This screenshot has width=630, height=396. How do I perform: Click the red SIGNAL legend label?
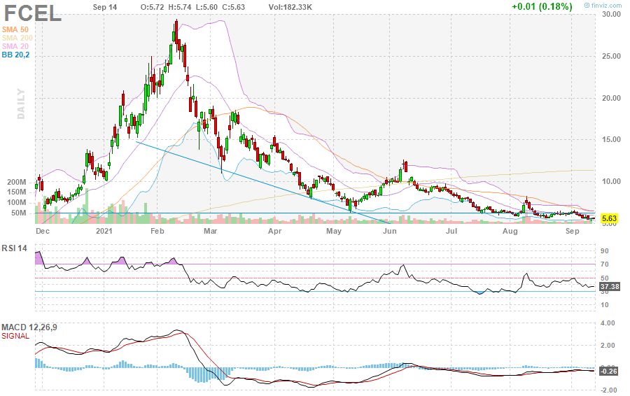(15, 336)
